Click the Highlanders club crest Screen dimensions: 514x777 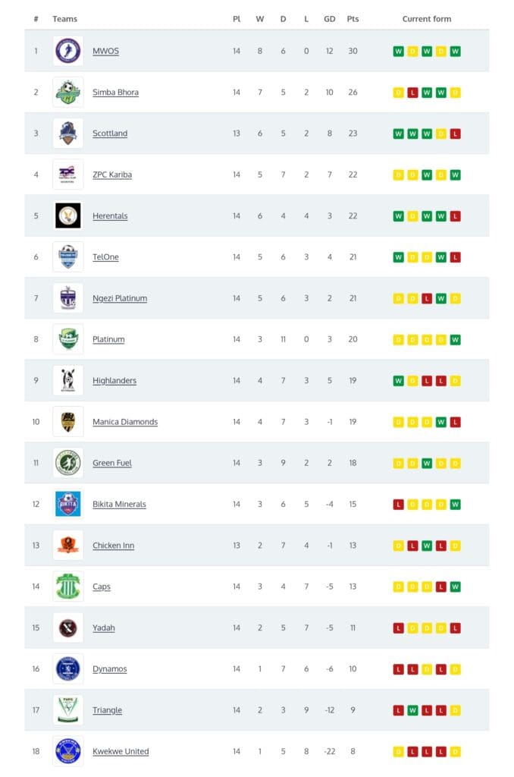click(x=67, y=381)
